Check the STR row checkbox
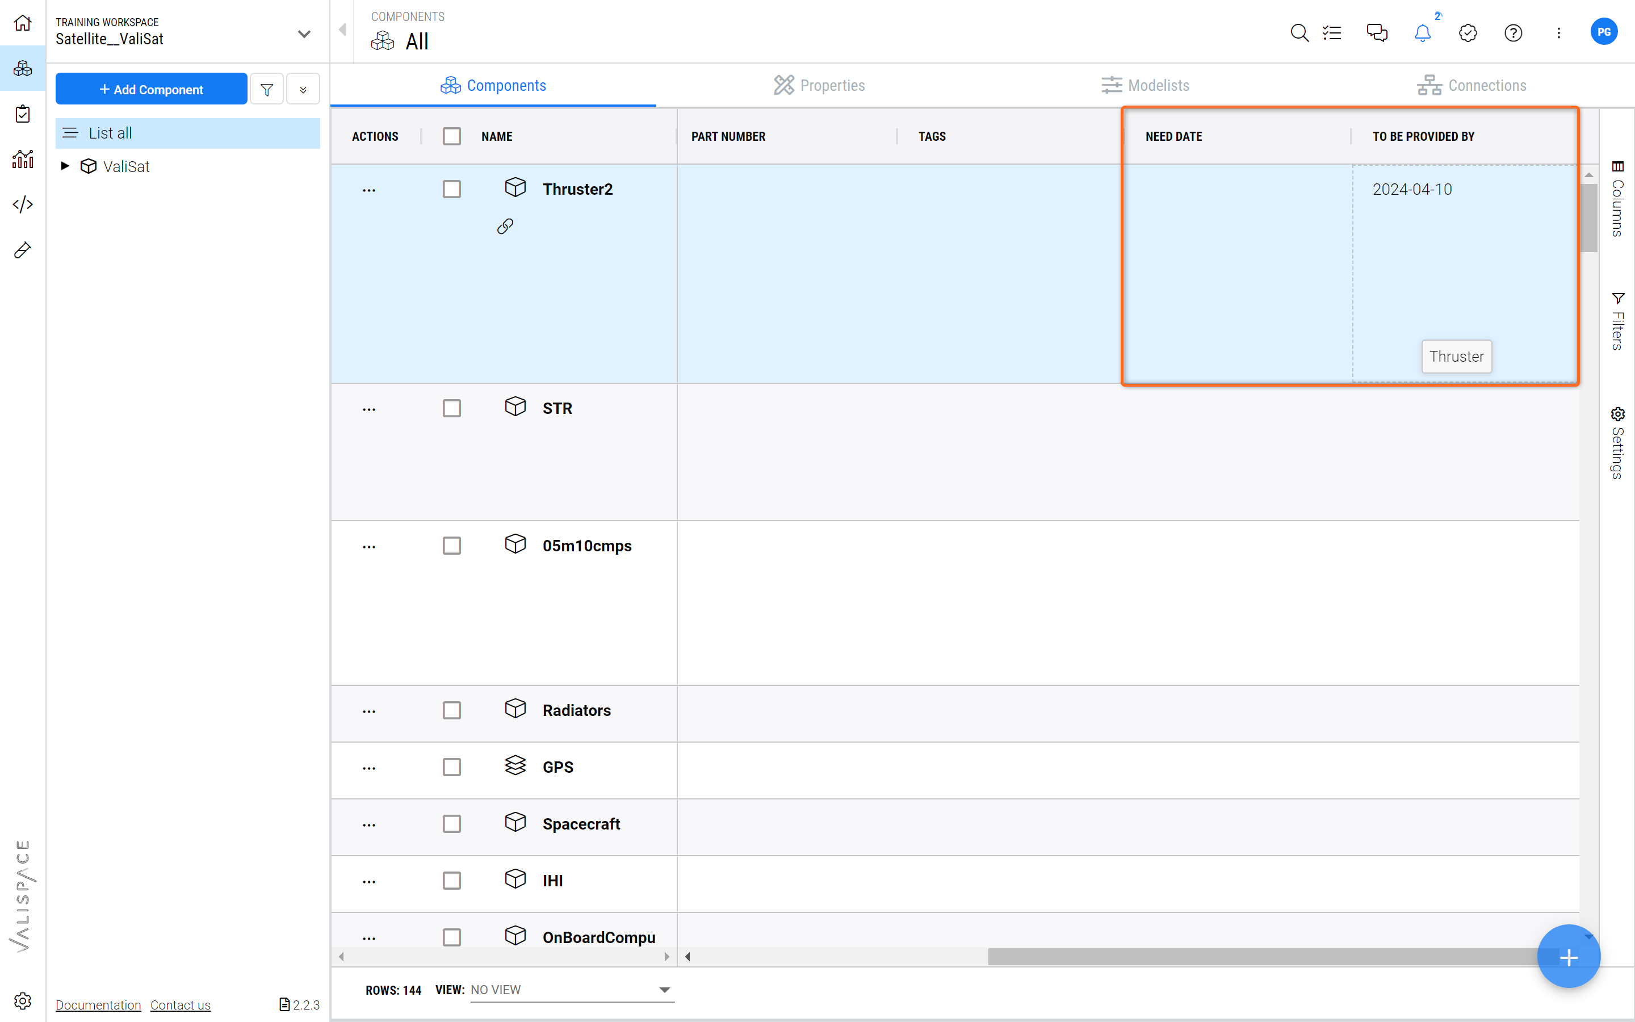The width and height of the screenshot is (1635, 1022). click(452, 408)
